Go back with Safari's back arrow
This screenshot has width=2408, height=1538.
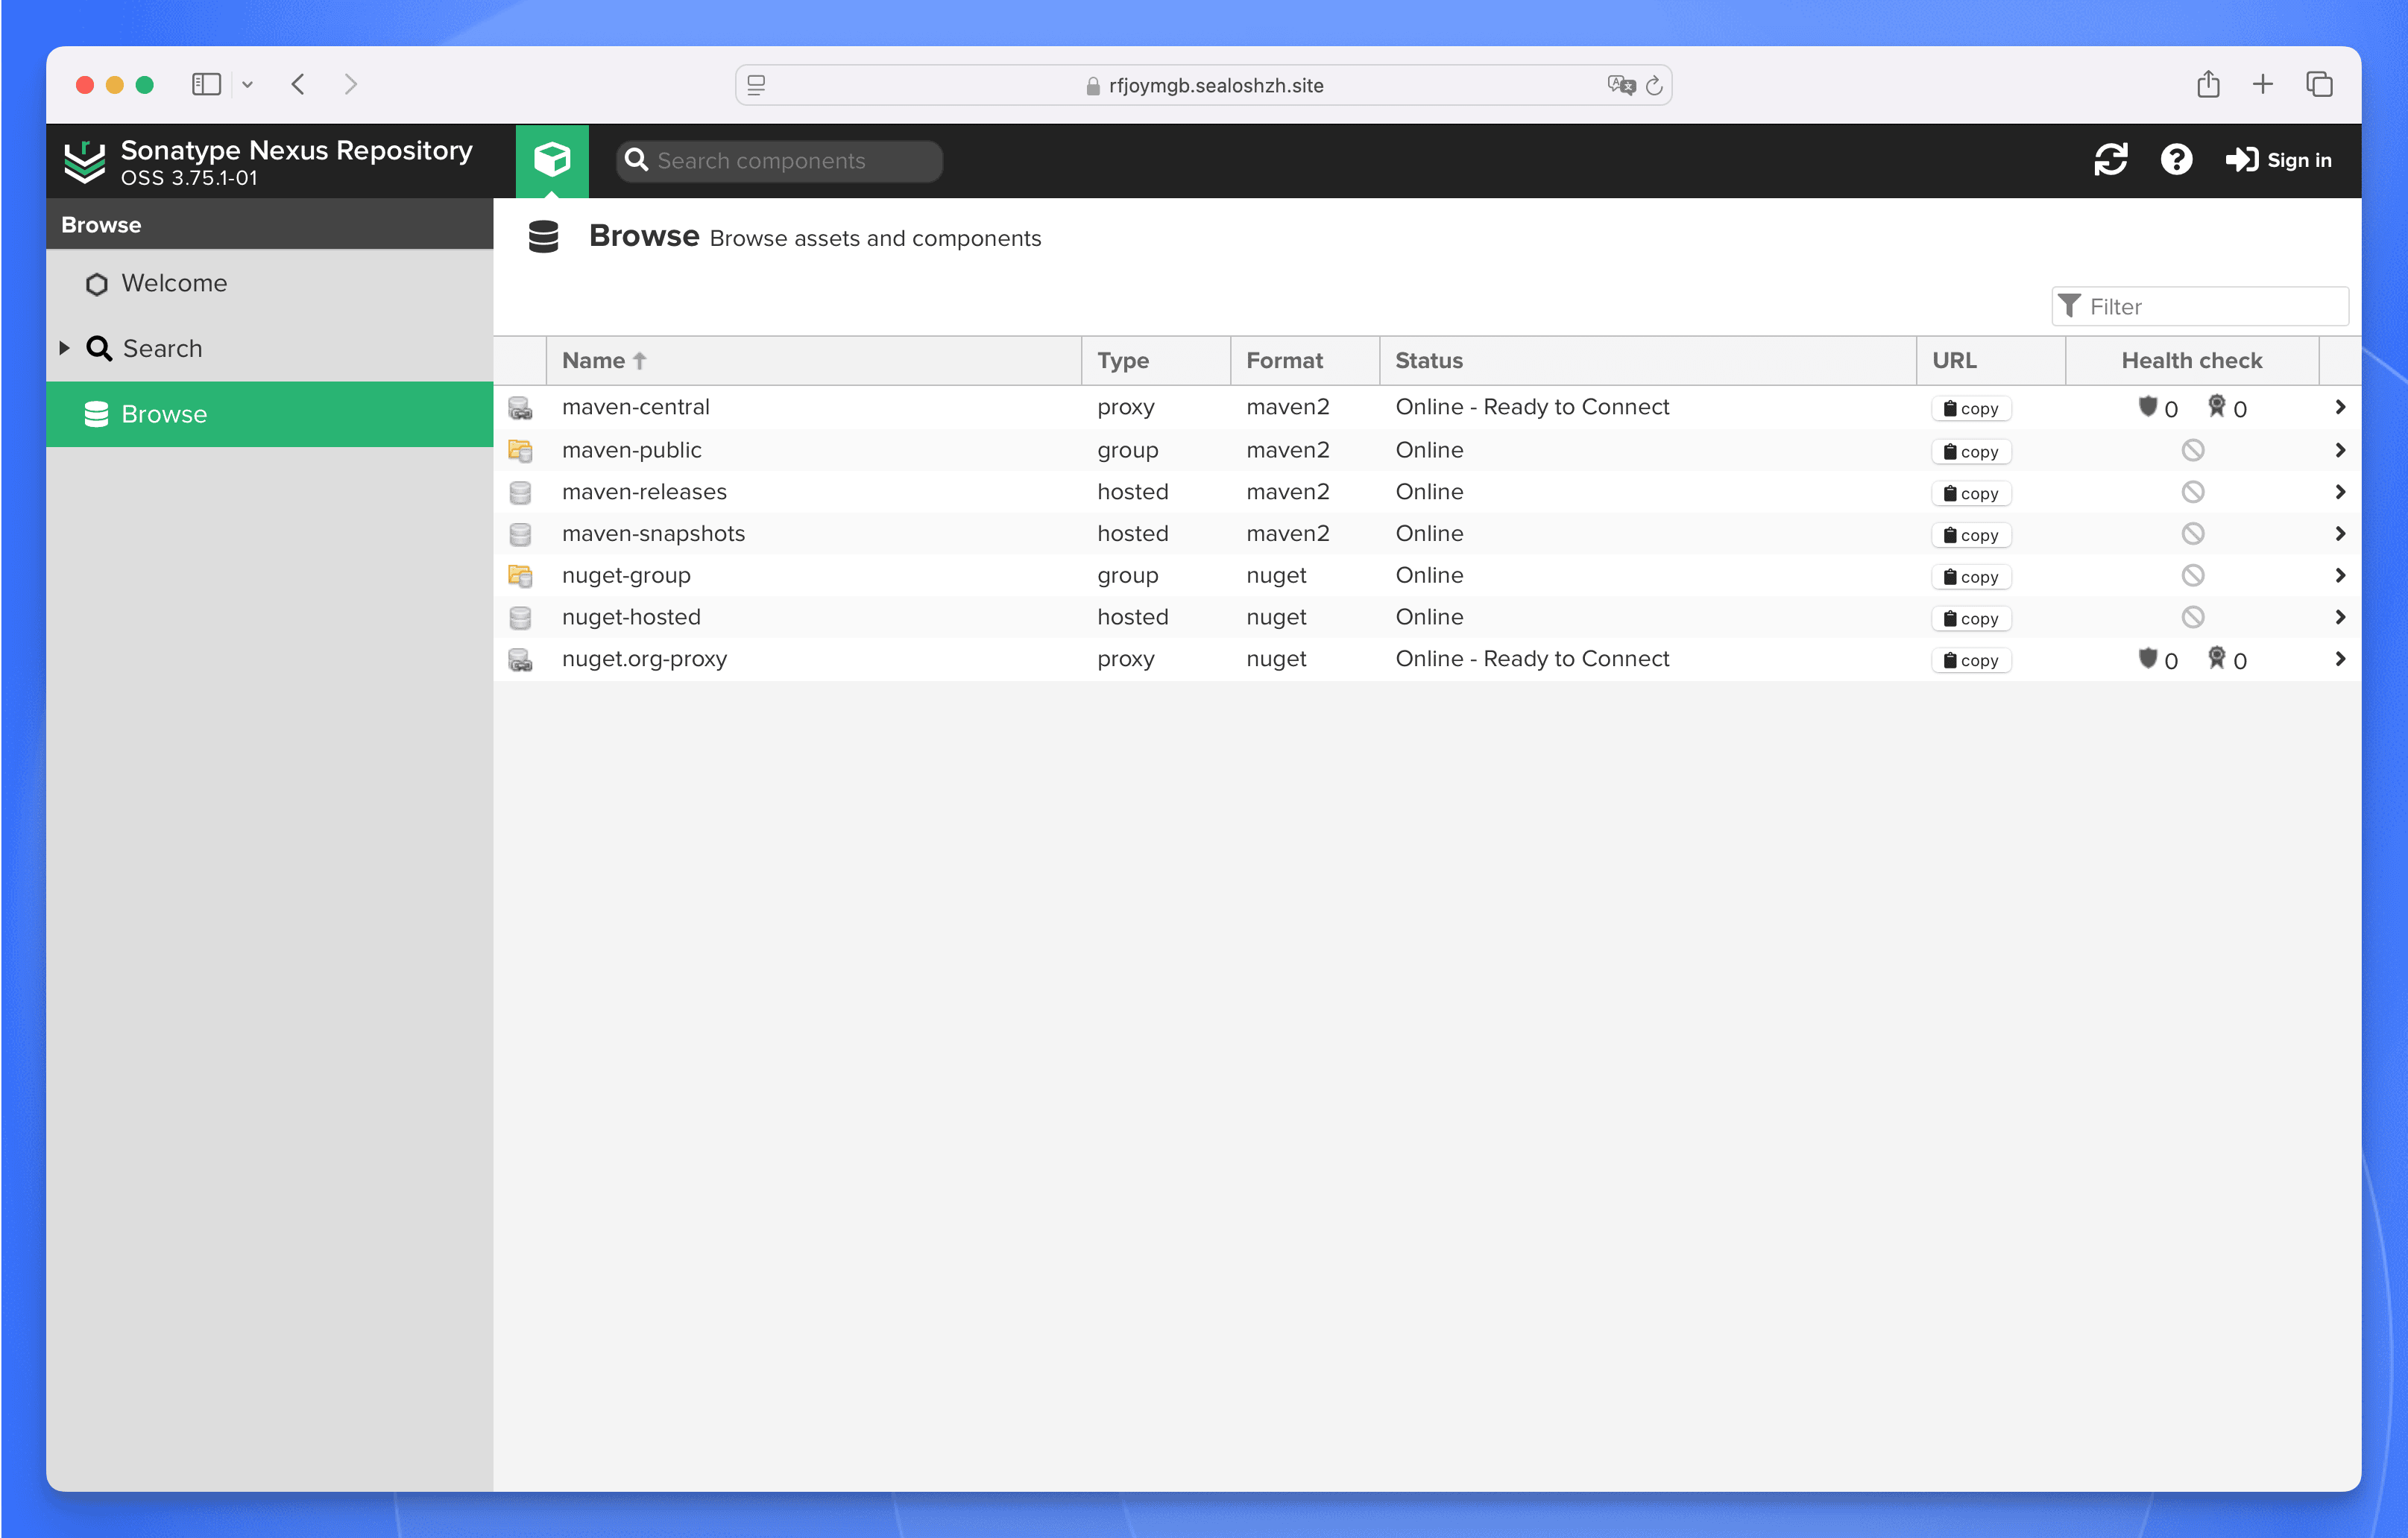point(298,84)
